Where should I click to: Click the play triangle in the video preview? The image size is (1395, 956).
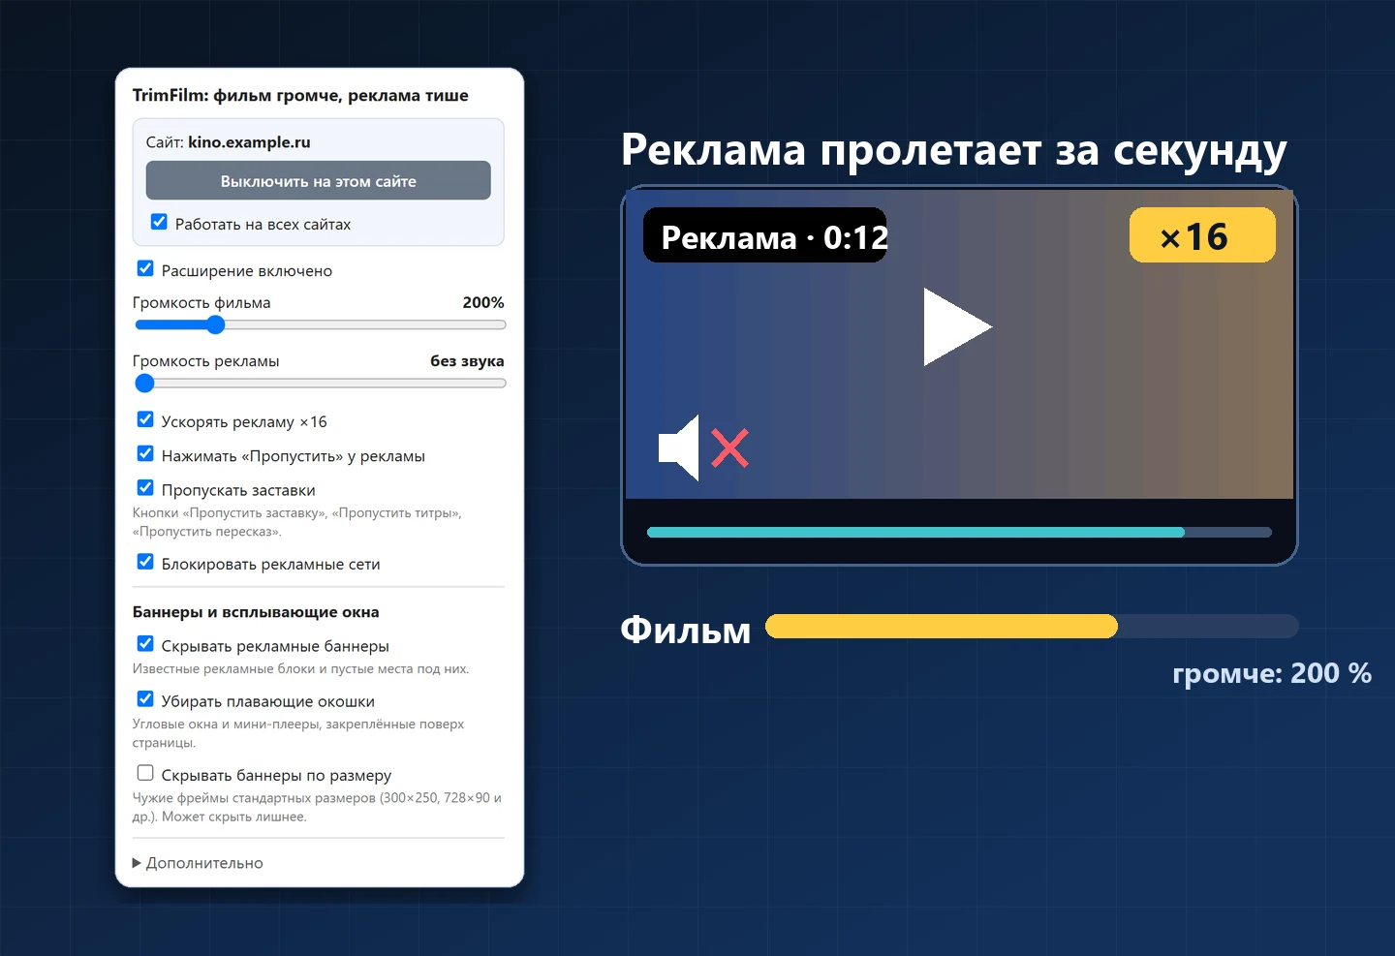pyautogui.click(x=957, y=326)
